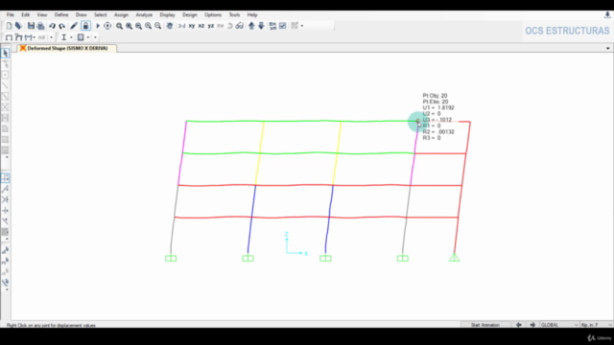Select the Reshape object tool
The width and height of the screenshot is (614, 345).
point(5,64)
